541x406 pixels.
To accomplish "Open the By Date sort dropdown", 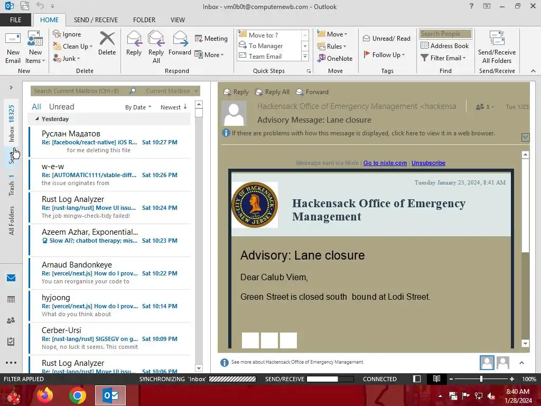I will 138,107.
